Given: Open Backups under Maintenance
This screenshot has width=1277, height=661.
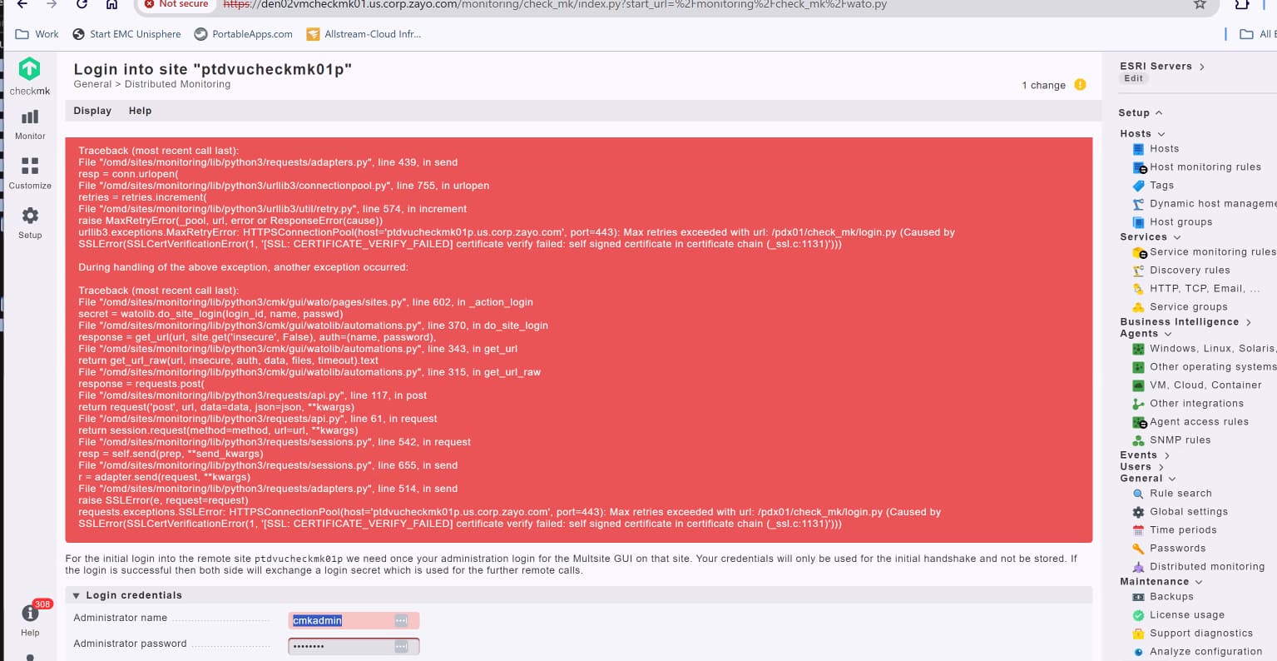Looking at the screenshot, I should click(1171, 596).
